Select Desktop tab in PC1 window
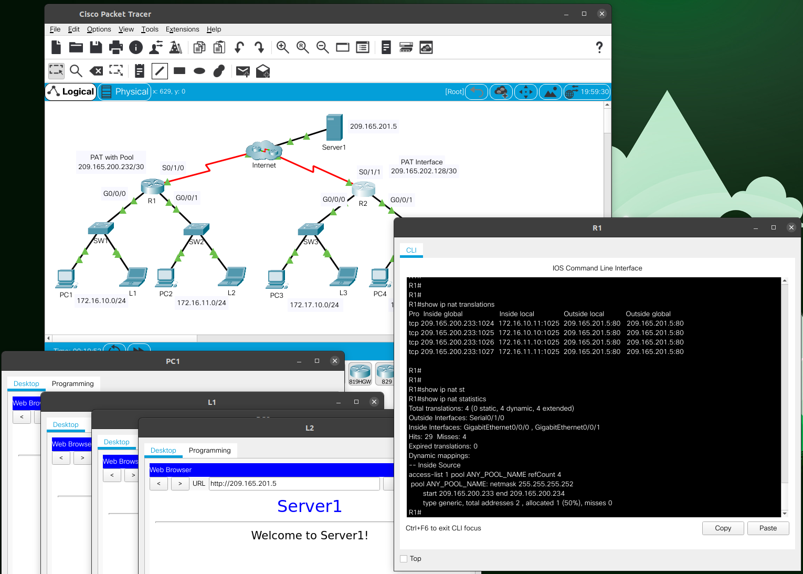The width and height of the screenshot is (803, 574). click(26, 384)
